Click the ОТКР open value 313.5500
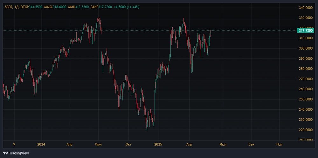 (35, 7)
